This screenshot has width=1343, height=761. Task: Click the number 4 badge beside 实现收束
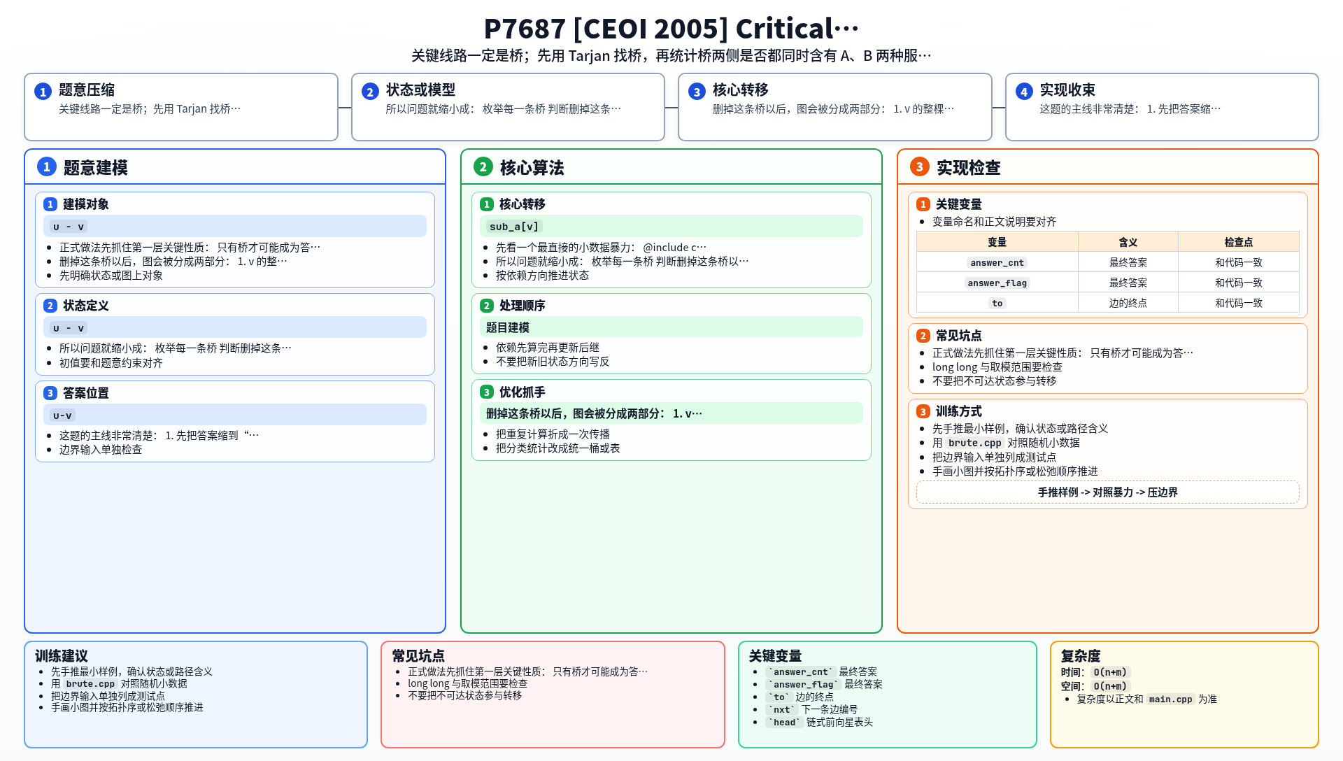click(1024, 92)
